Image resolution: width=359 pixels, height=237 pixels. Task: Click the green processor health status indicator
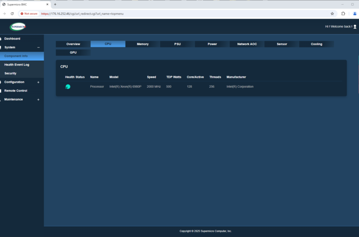coord(68,87)
